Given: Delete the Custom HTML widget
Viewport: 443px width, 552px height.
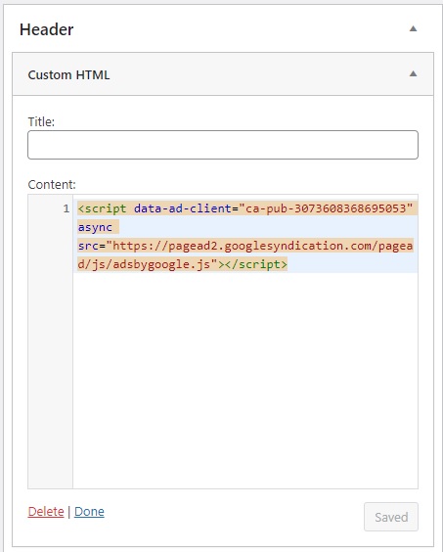Looking at the screenshot, I should [46, 511].
